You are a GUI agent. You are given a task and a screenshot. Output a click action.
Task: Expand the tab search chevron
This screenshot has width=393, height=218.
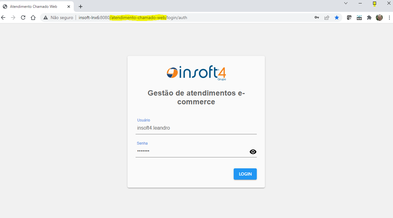346,3
